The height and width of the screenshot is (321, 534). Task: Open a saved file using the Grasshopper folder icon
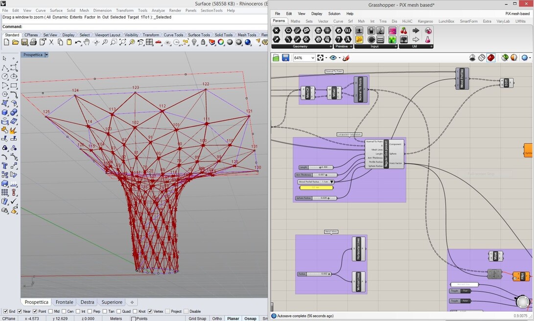pos(277,57)
